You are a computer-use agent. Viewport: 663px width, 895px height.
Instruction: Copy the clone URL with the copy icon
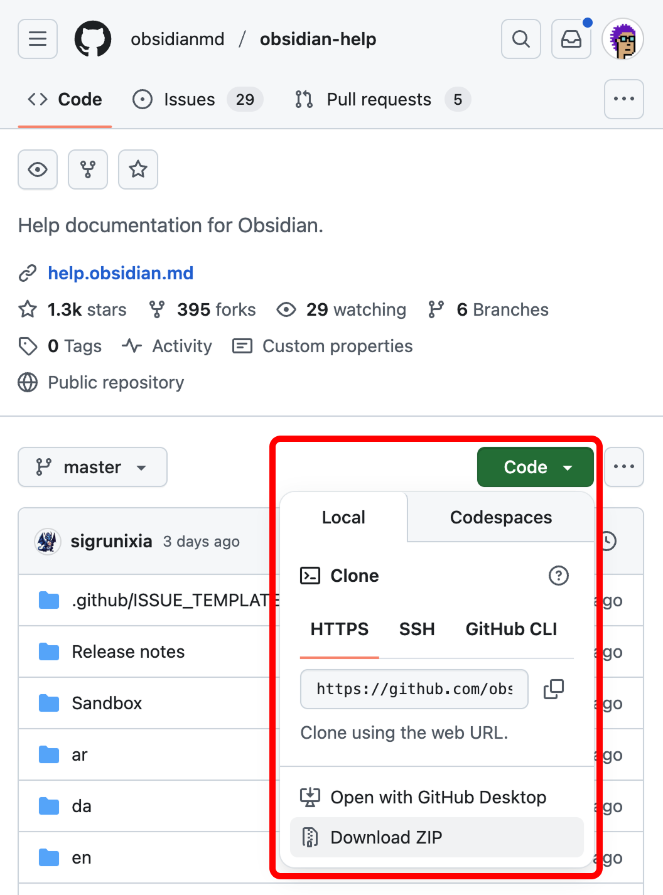(x=553, y=689)
